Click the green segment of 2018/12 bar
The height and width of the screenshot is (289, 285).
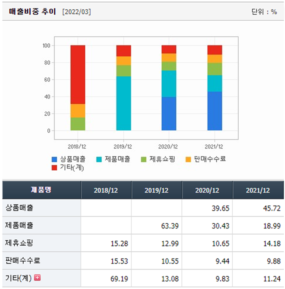78,124
